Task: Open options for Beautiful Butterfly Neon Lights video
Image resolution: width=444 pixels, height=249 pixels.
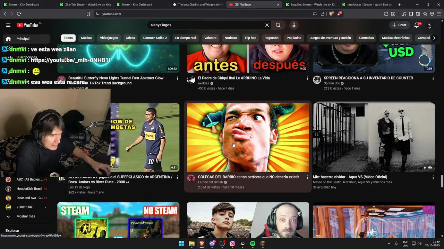Action: coord(178,79)
